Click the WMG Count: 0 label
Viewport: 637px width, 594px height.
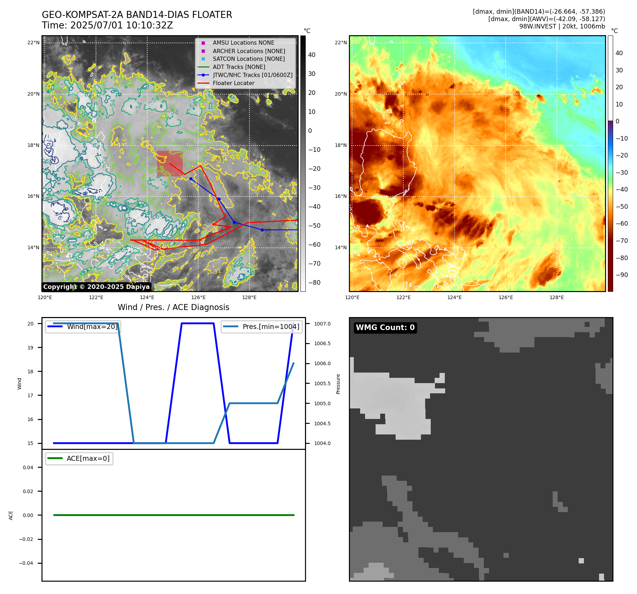(x=385, y=328)
